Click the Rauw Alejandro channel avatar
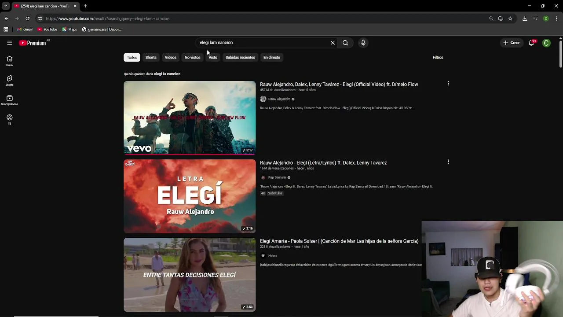The height and width of the screenshot is (317, 563). pyautogui.click(x=263, y=99)
